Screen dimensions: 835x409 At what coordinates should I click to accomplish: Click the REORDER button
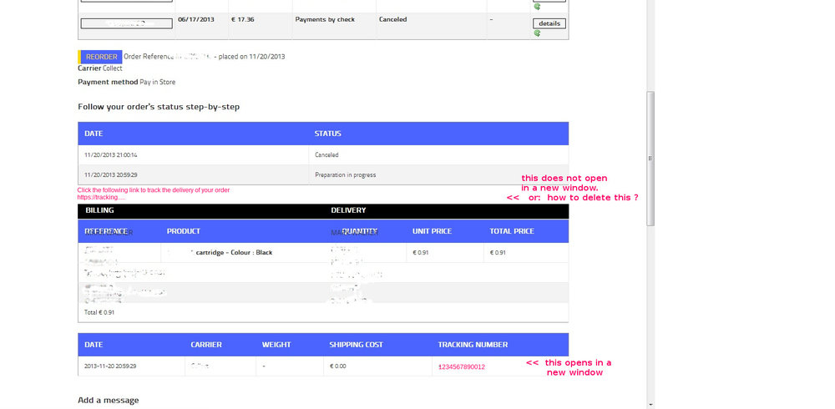pos(100,57)
